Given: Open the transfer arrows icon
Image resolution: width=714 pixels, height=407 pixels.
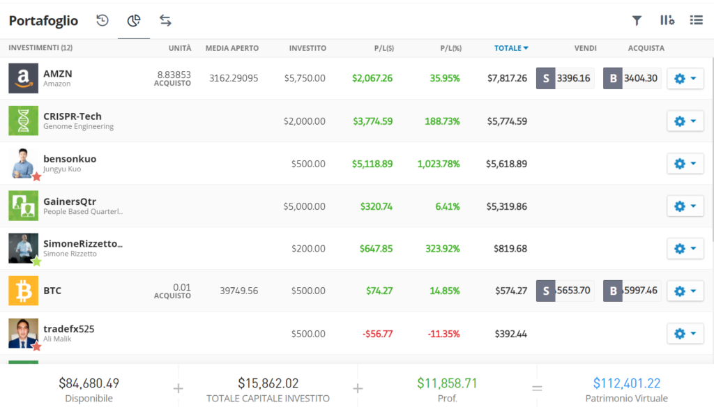Looking at the screenshot, I should tap(165, 20).
